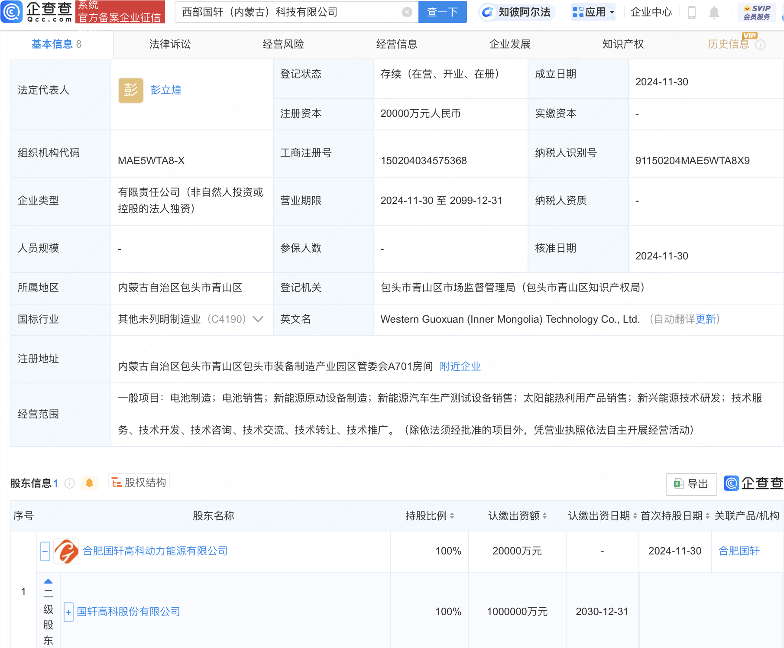Click 内蒙古自治区包头市青山区 region value

click(180, 288)
